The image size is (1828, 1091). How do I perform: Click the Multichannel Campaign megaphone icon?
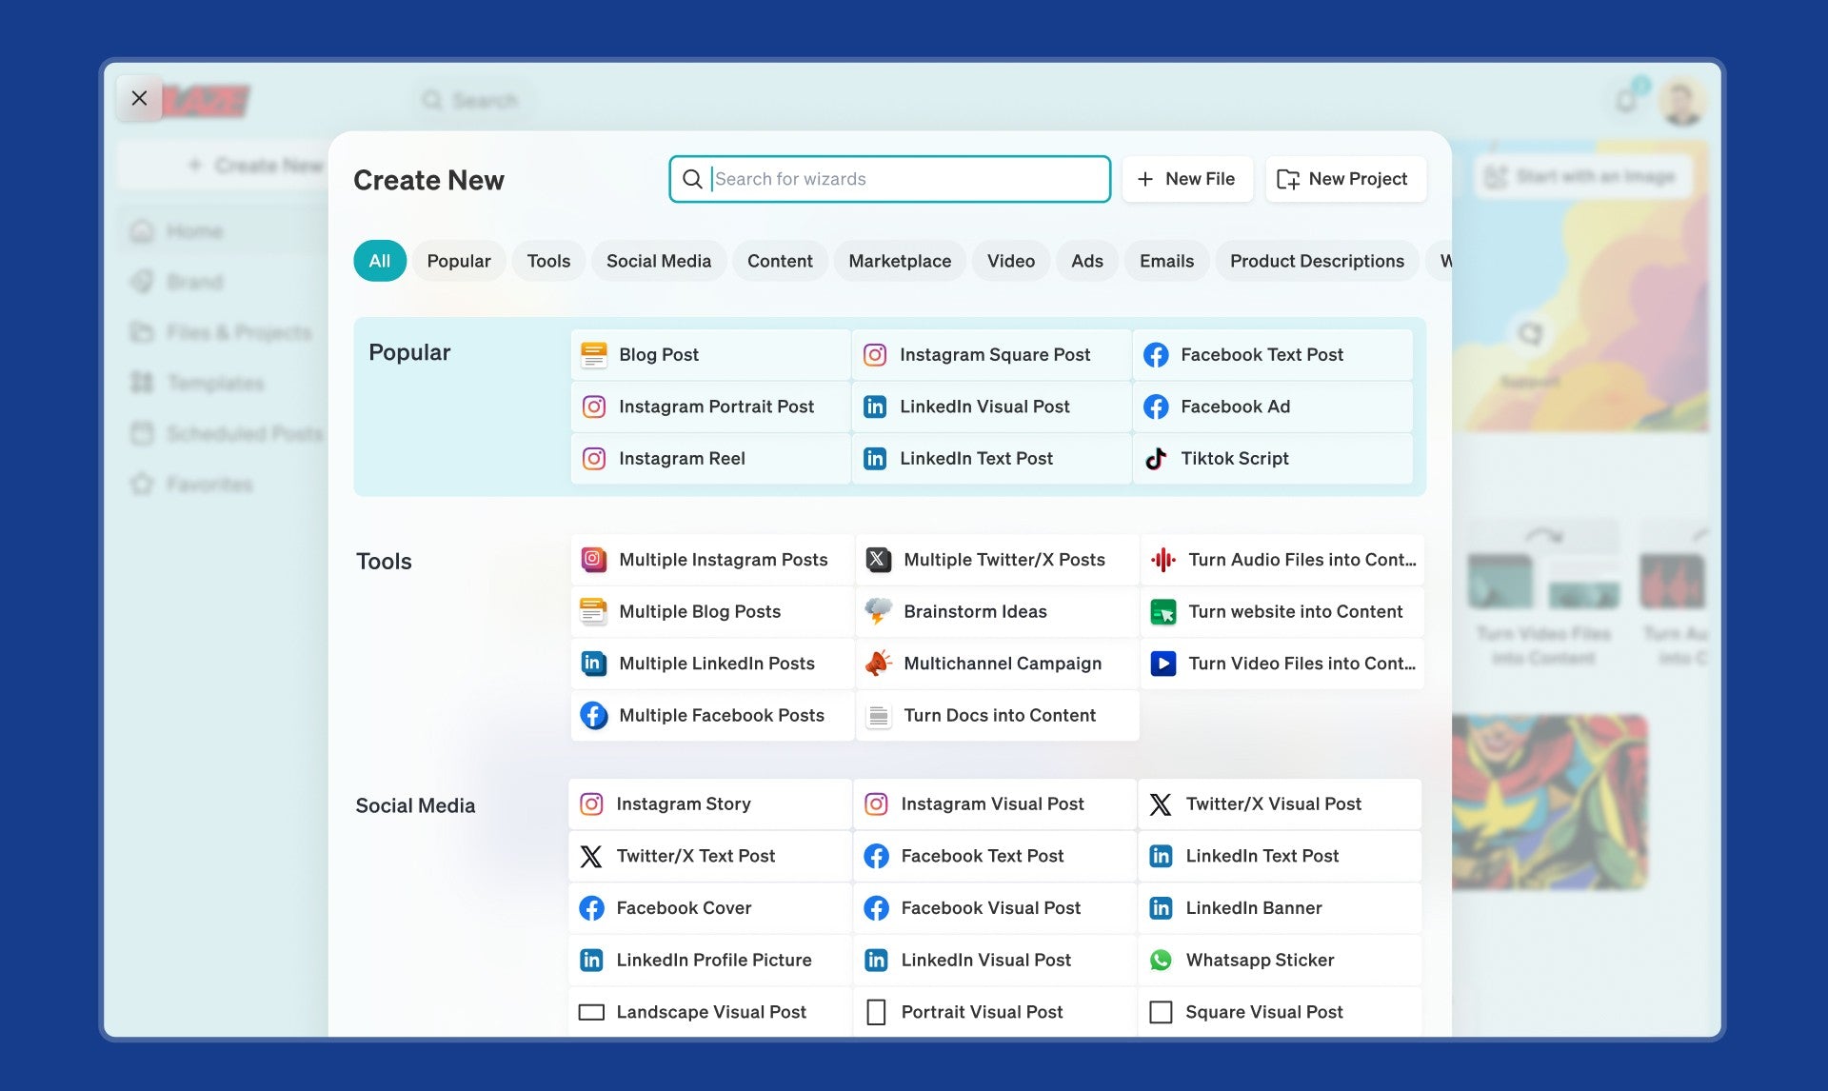[878, 664]
